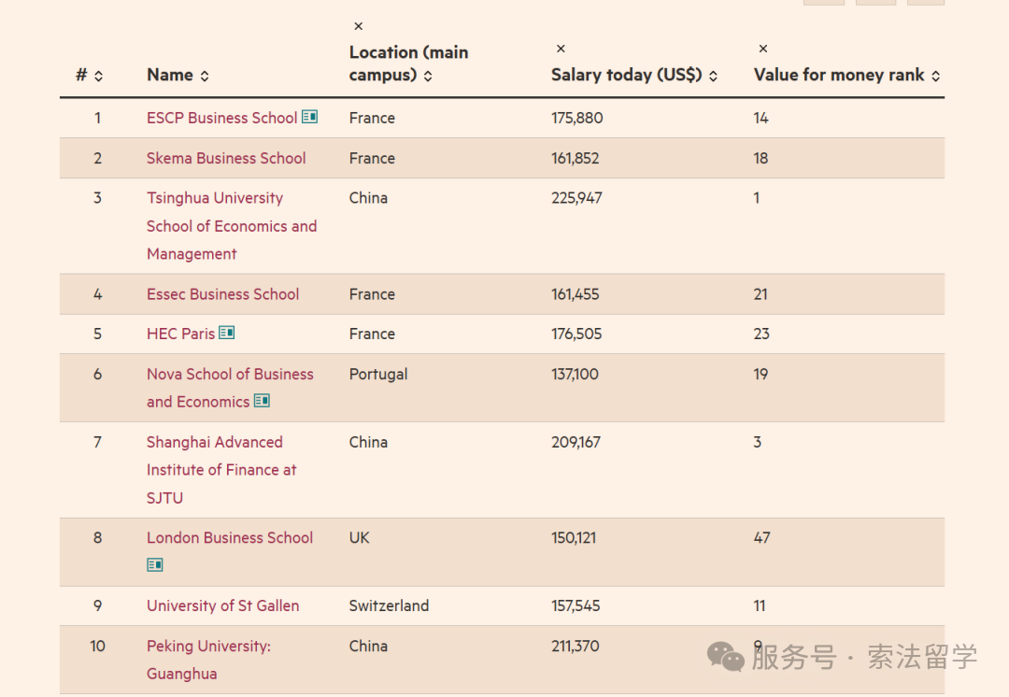Select salary value 161,852

(x=575, y=158)
